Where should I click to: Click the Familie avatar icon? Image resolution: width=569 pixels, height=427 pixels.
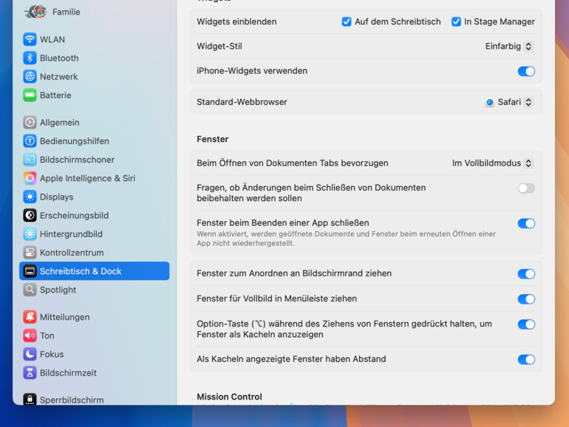click(35, 12)
